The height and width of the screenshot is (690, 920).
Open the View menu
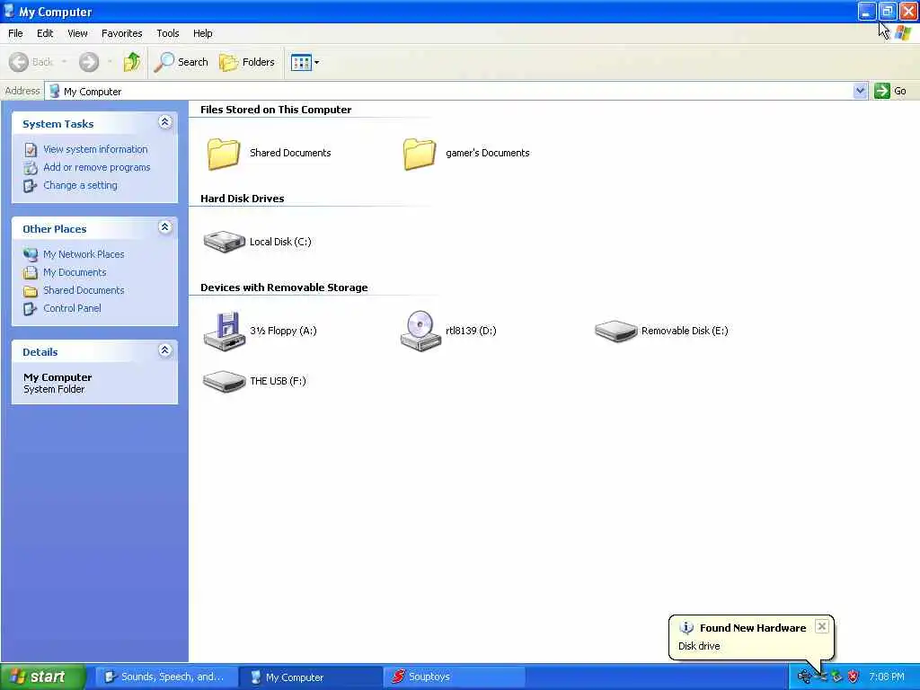[x=77, y=33]
